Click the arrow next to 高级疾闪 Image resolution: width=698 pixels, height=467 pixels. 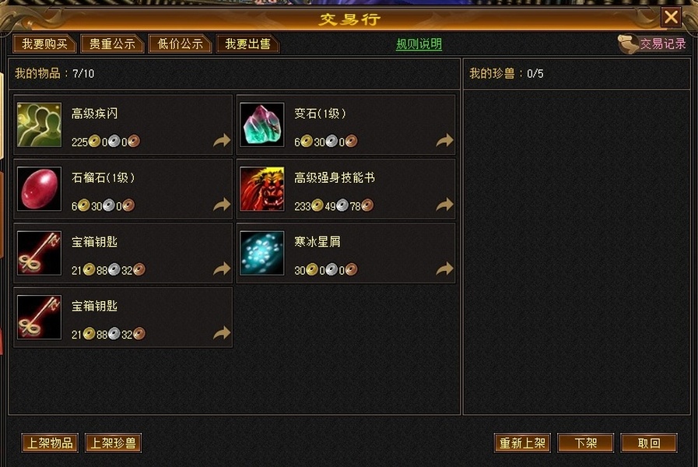pyautogui.click(x=222, y=140)
